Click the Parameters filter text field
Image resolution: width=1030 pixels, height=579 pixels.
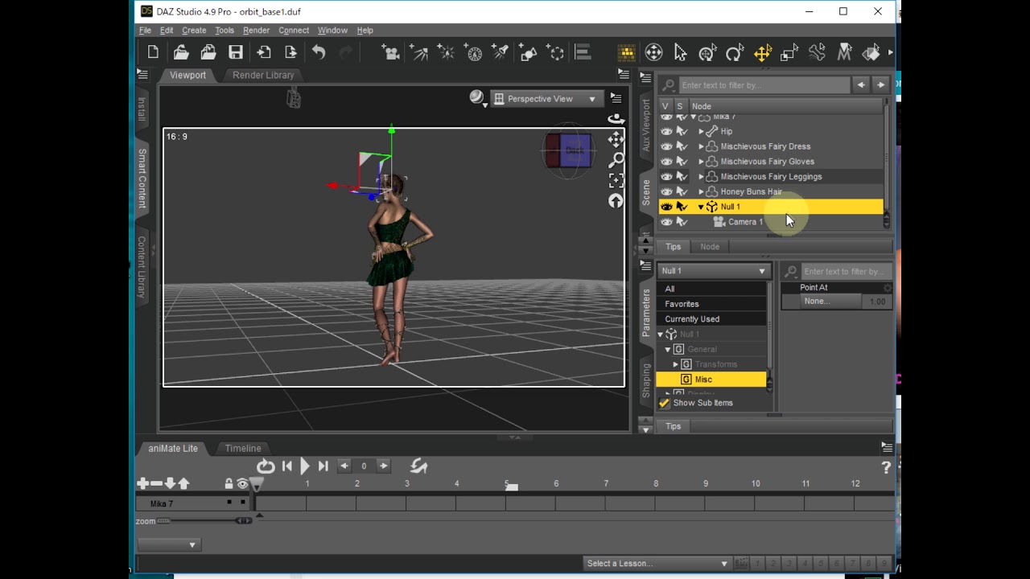pos(847,272)
